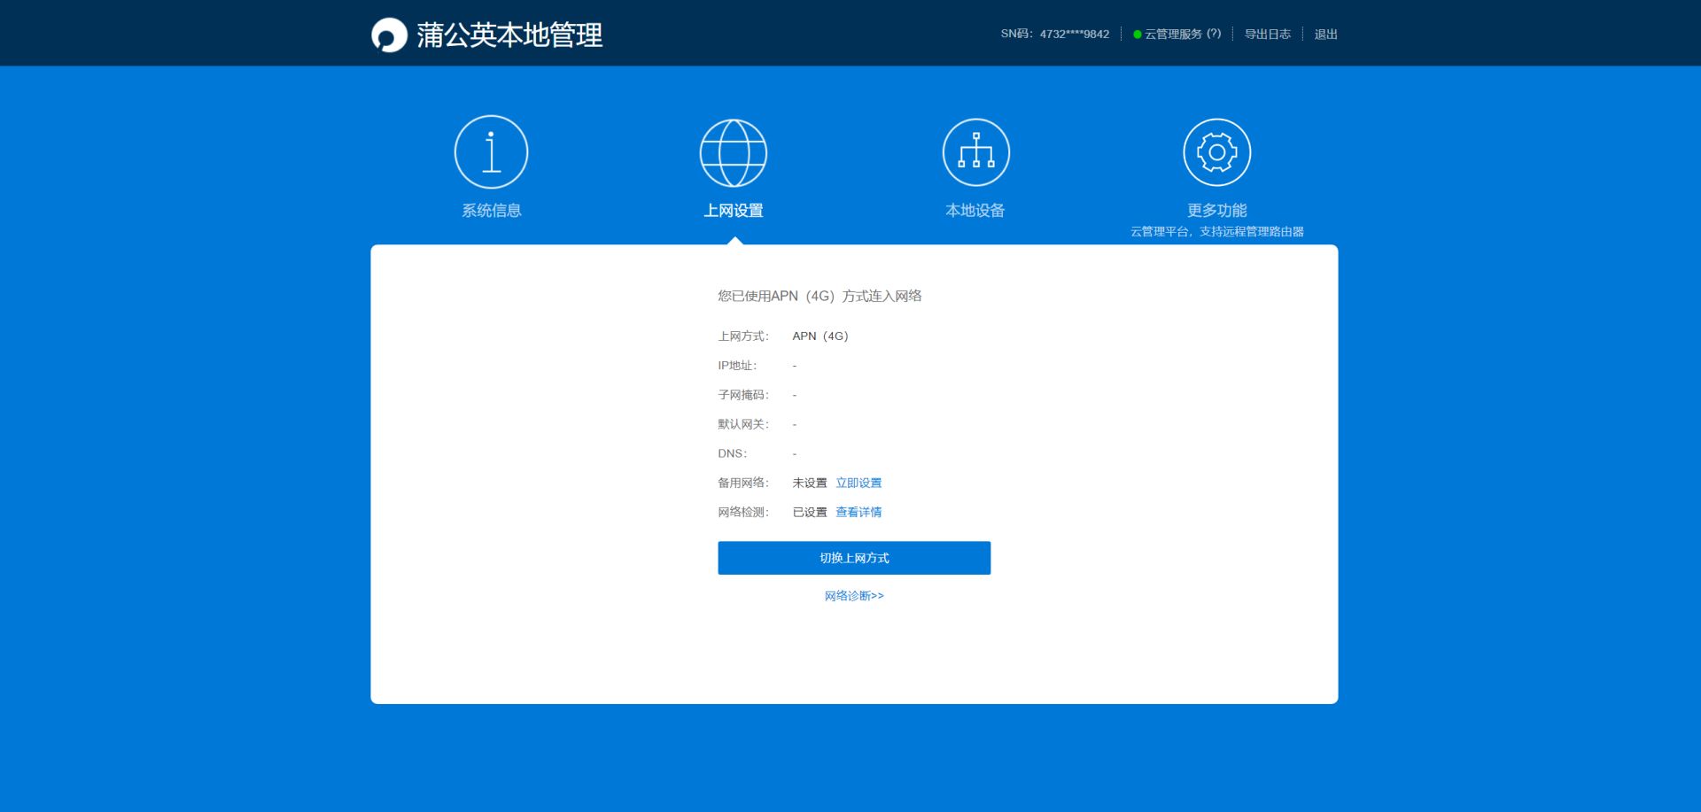Click the 更多功能 gear icon
The height and width of the screenshot is (812, 1701).
(1216, 152)
